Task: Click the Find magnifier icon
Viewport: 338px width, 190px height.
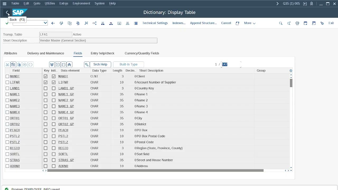Action: [281, 23]
